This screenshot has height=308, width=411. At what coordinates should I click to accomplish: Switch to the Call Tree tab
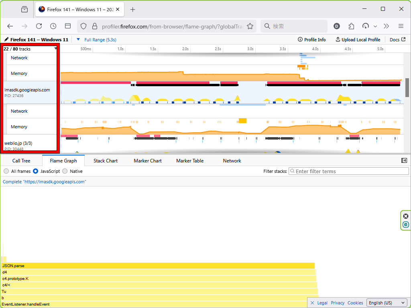pos(21,161)
